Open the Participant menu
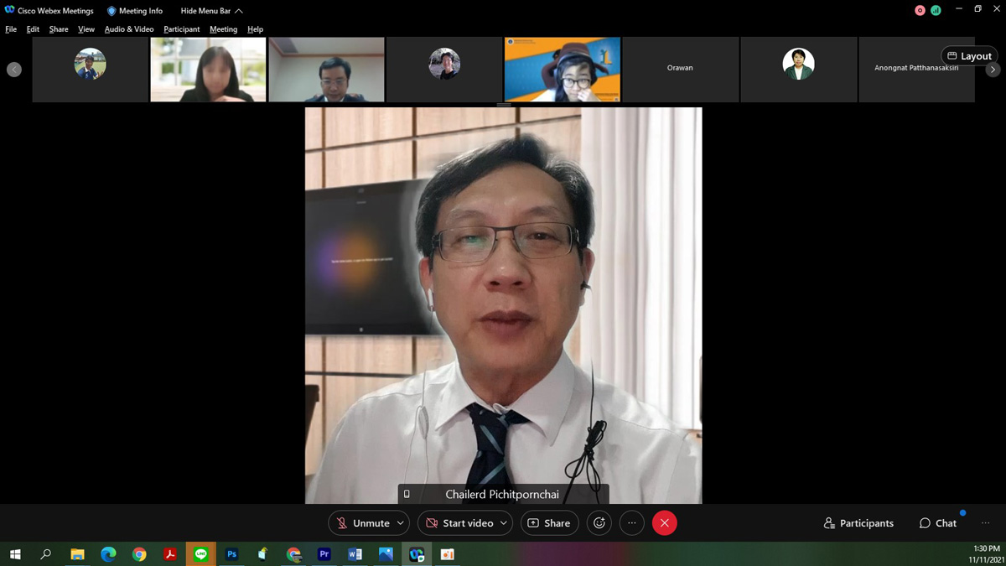Image resolution: width=1006 pixels, height=566 pixels. (182, 29)
